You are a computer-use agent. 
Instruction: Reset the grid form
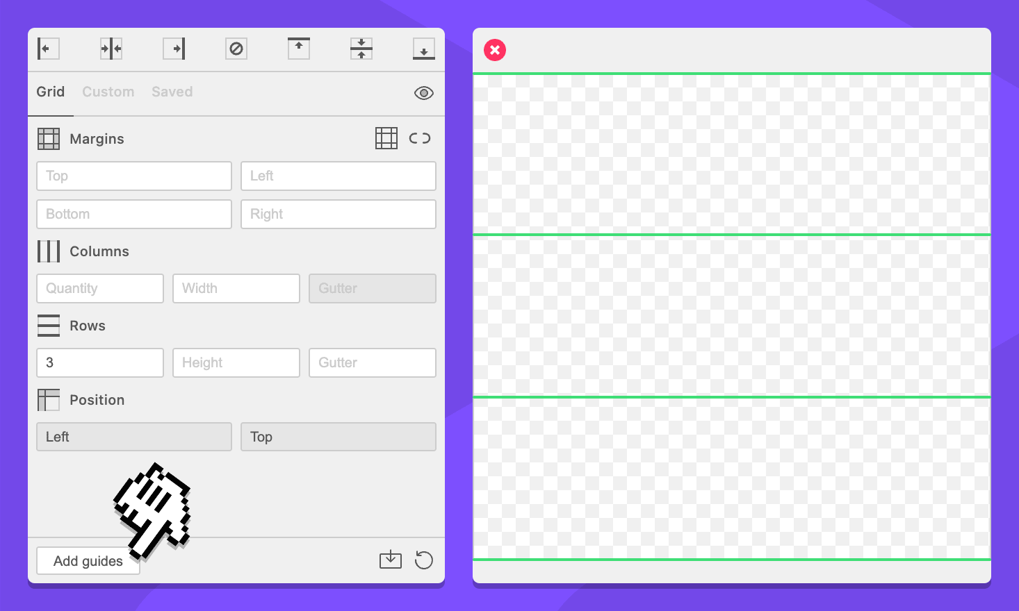point(424,560)
